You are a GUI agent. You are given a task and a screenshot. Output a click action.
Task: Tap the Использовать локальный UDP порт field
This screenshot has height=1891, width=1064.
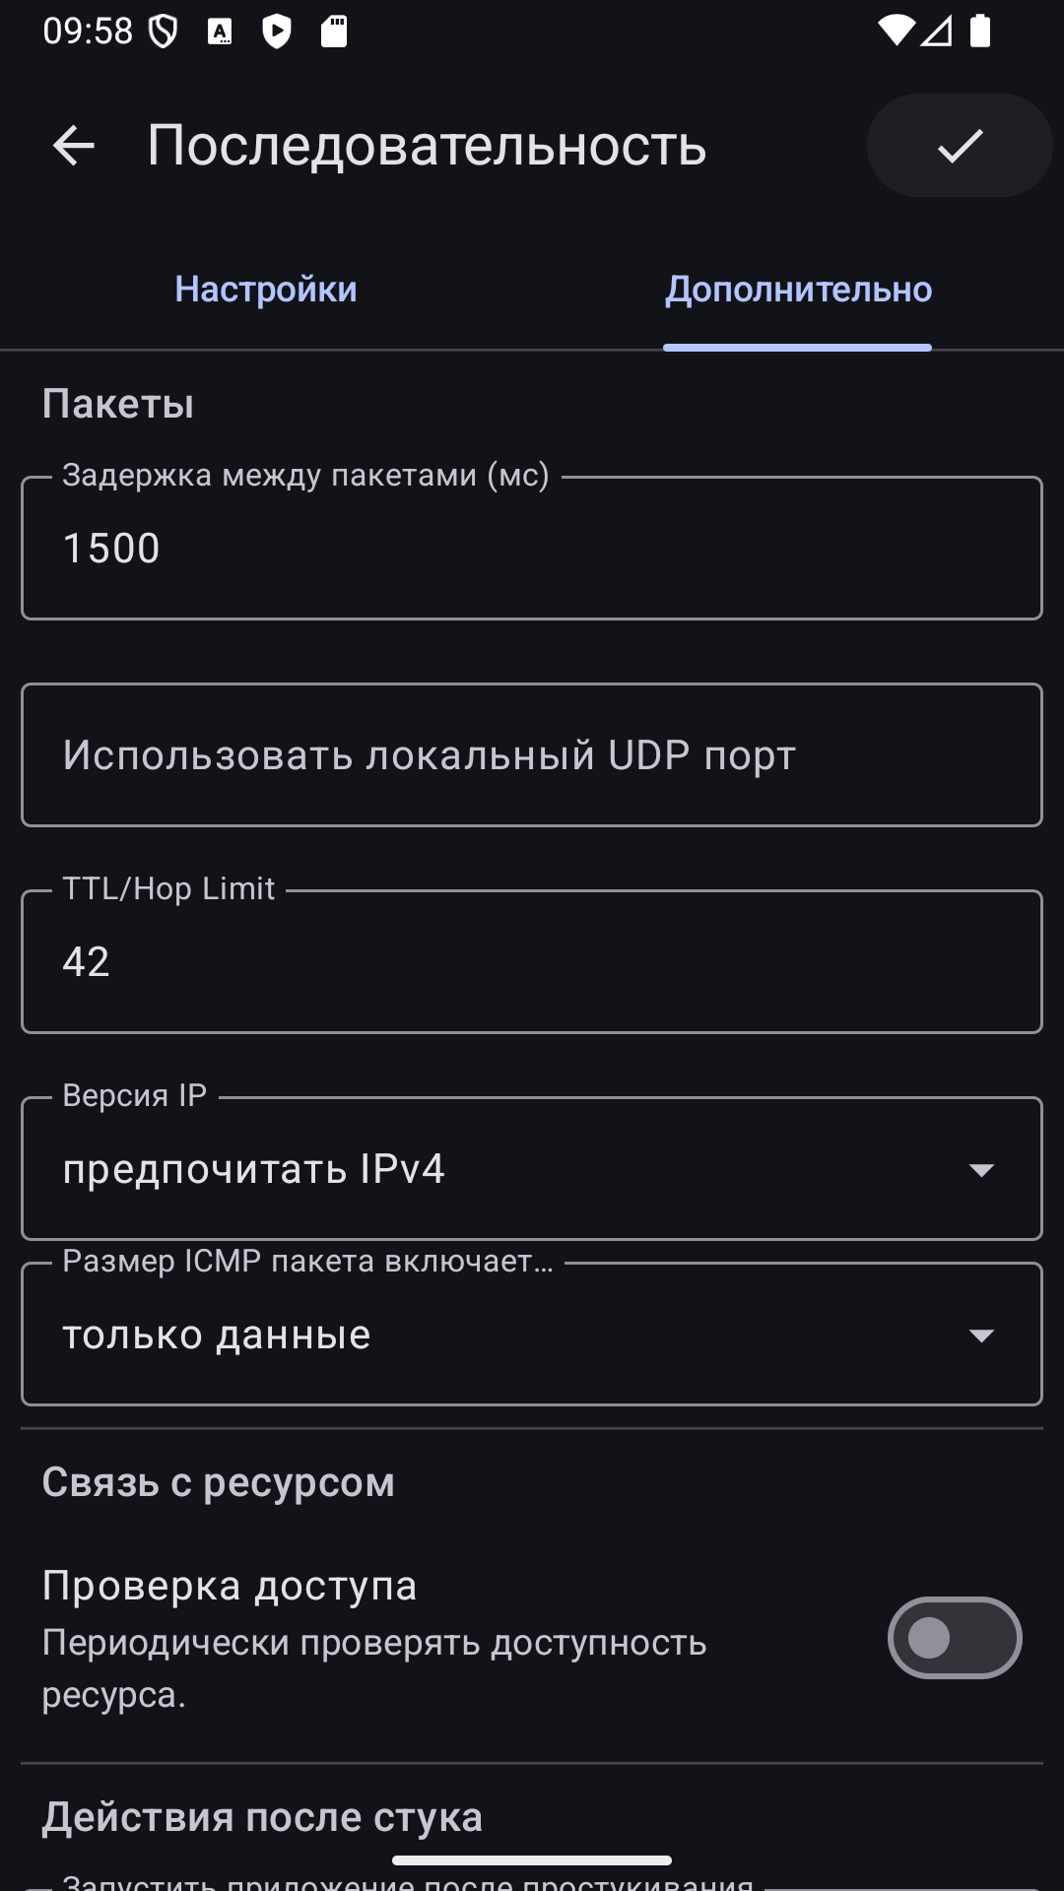click(x=532, y=755)
